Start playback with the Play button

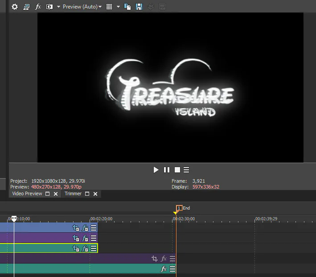156,170
